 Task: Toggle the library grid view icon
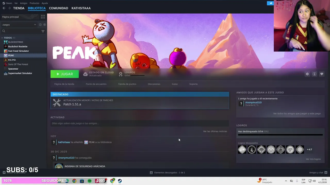pos(43,17)
